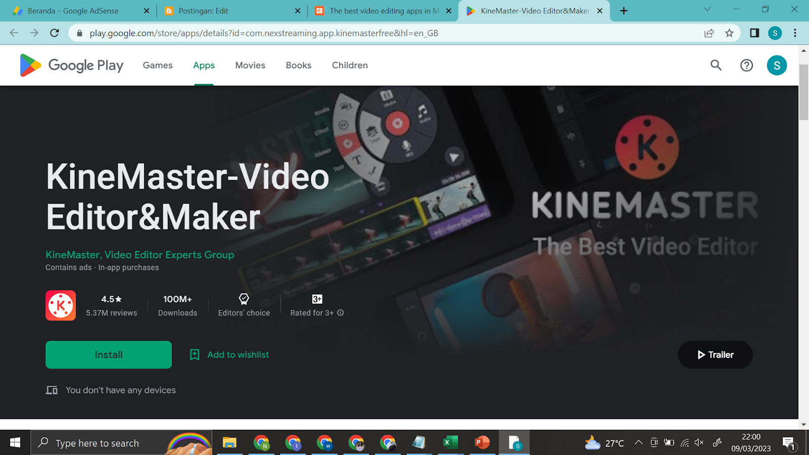Screen dimensions: 809x455
Task: Open the Books section
Action: (x=298, y=65)
